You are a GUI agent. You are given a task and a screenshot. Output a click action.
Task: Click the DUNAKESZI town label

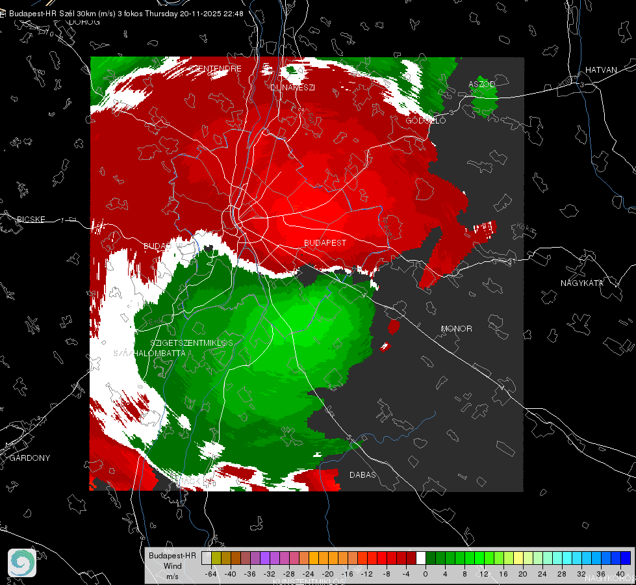(292, 87)
